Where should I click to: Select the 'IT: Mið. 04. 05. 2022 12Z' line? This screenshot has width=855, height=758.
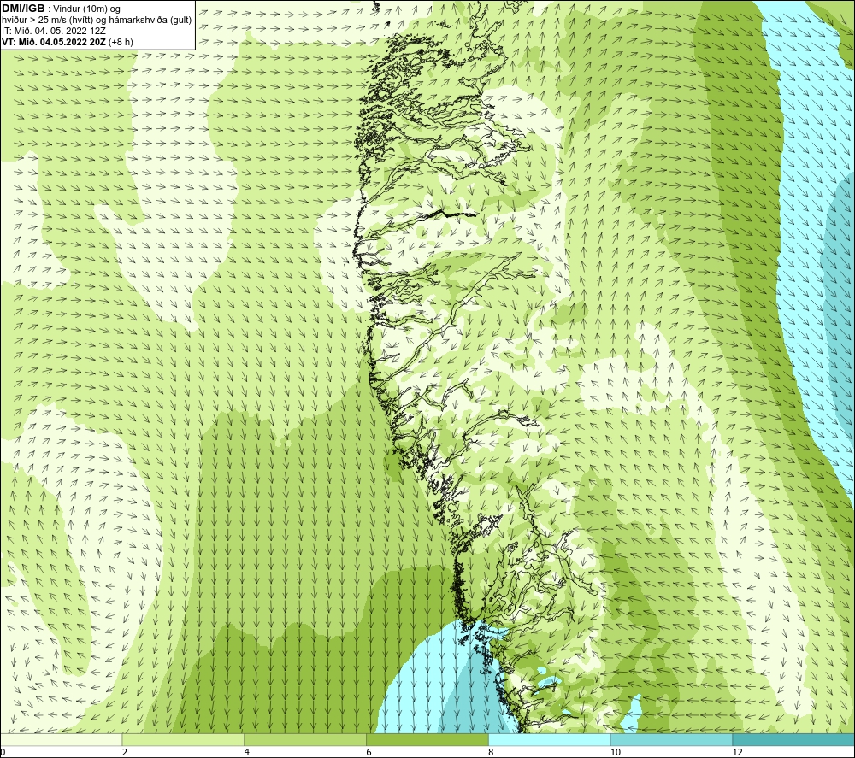(54, 31)
